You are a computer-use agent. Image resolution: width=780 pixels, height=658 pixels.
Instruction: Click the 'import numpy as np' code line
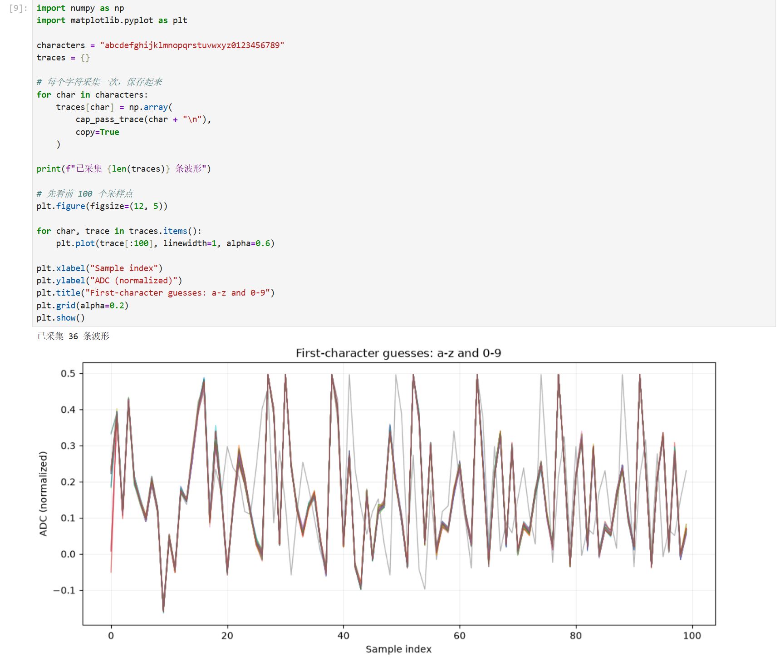(80, 8)
